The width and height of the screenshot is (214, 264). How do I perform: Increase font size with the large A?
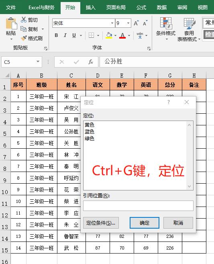point(136,23)
